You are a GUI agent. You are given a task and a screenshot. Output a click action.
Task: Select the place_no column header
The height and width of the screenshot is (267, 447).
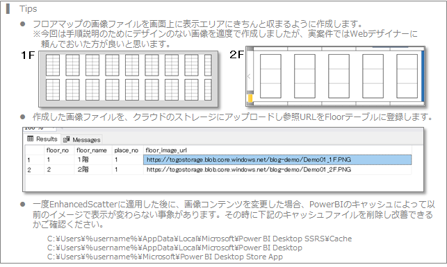click(127, 150)
